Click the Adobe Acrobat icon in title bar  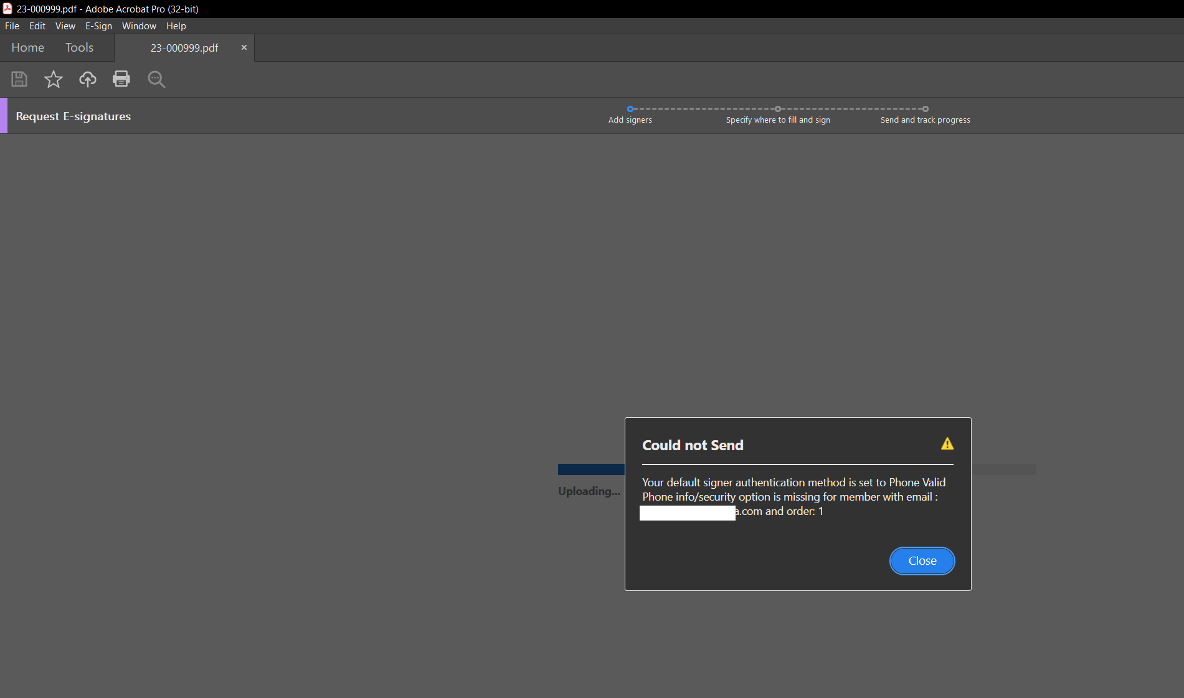pos(7,9)
